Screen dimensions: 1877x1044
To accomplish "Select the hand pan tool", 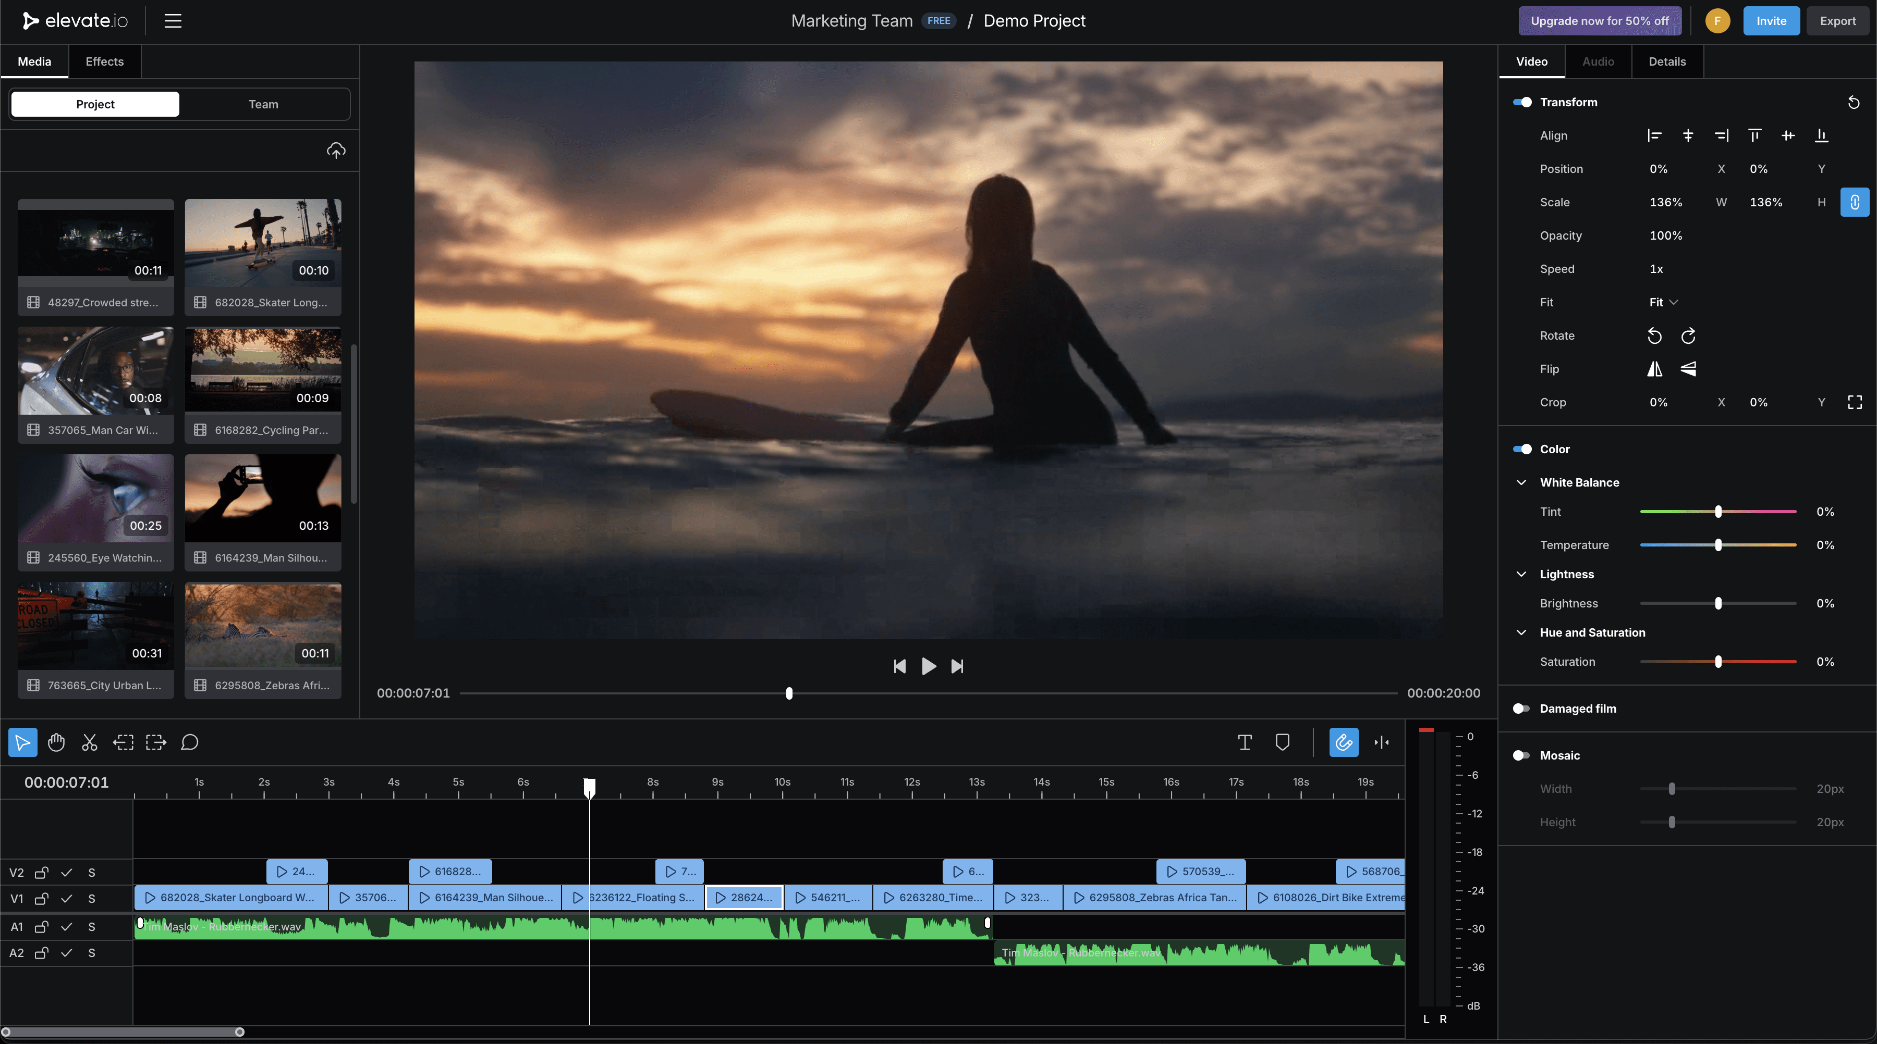I will (56, 742).
